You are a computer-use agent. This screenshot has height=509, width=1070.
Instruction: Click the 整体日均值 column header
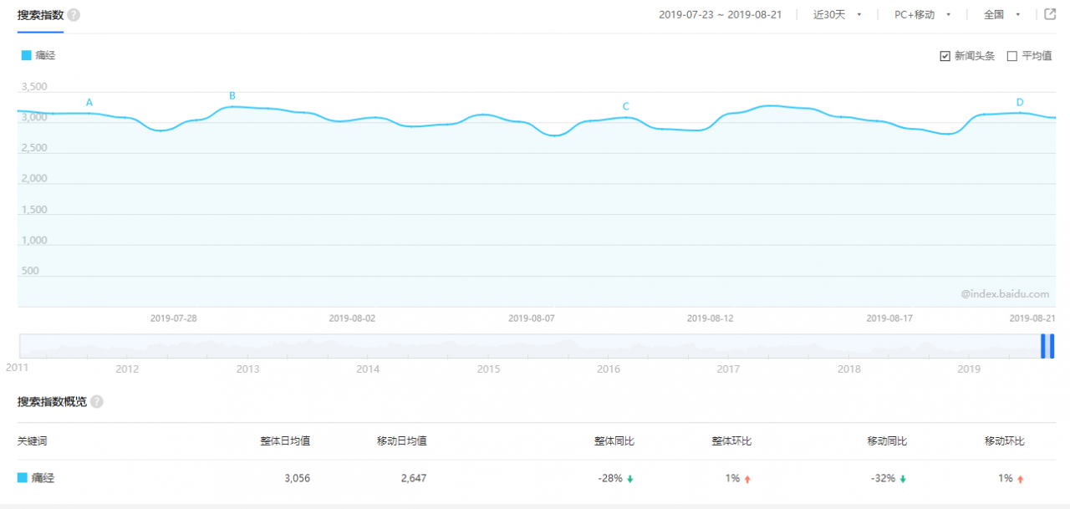tap(285, 441)
